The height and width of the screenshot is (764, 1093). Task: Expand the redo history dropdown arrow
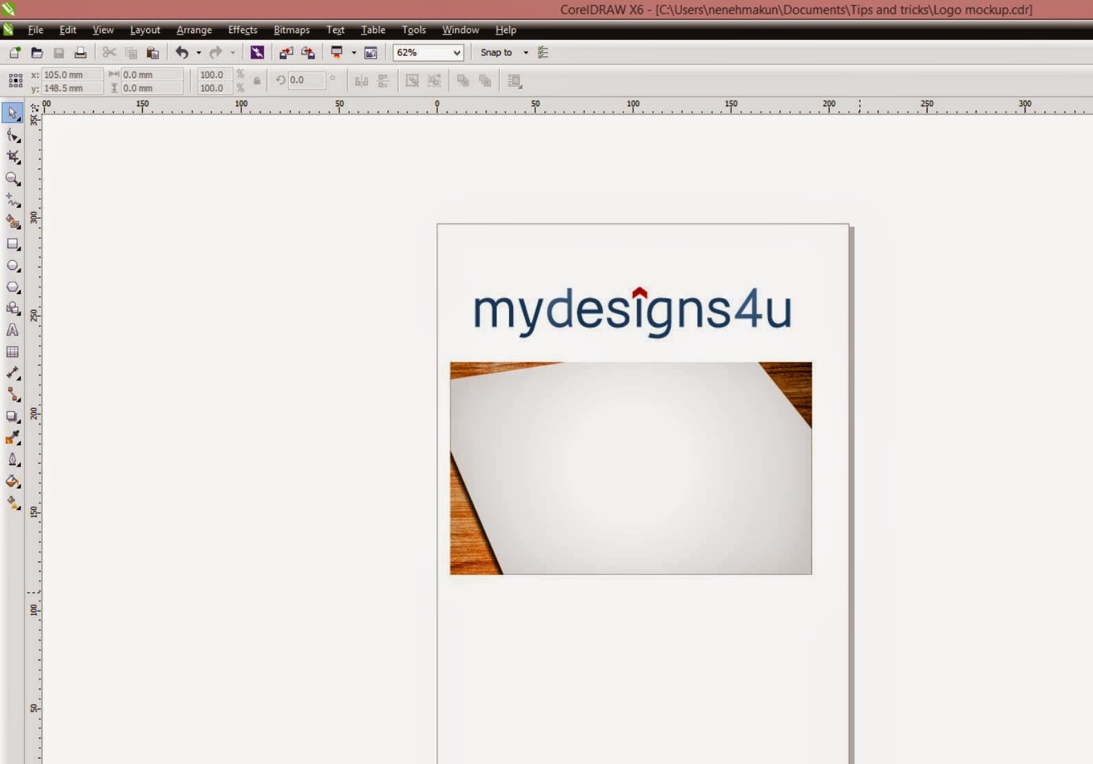[x=232, y=52]
